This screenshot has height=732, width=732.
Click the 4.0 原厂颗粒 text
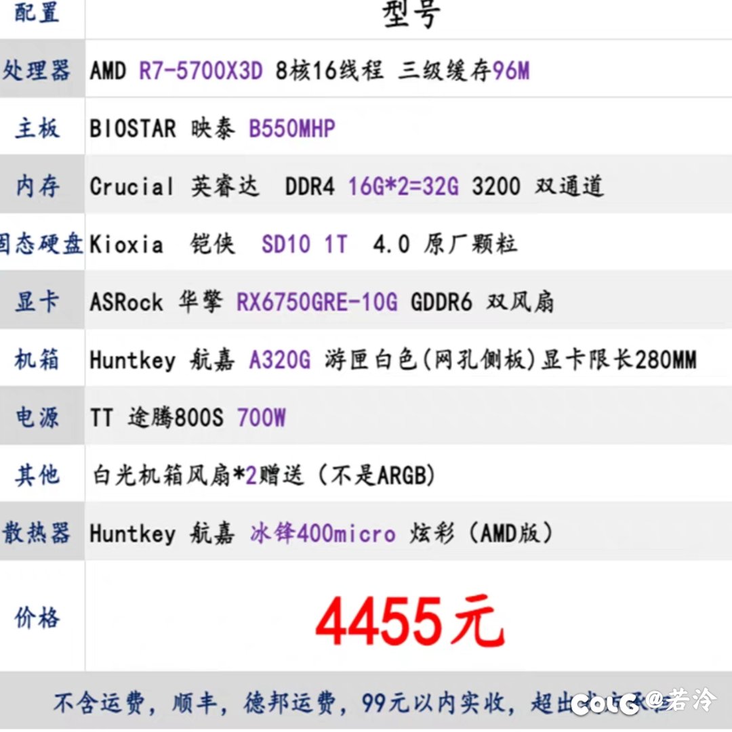(x=445, y=244)
